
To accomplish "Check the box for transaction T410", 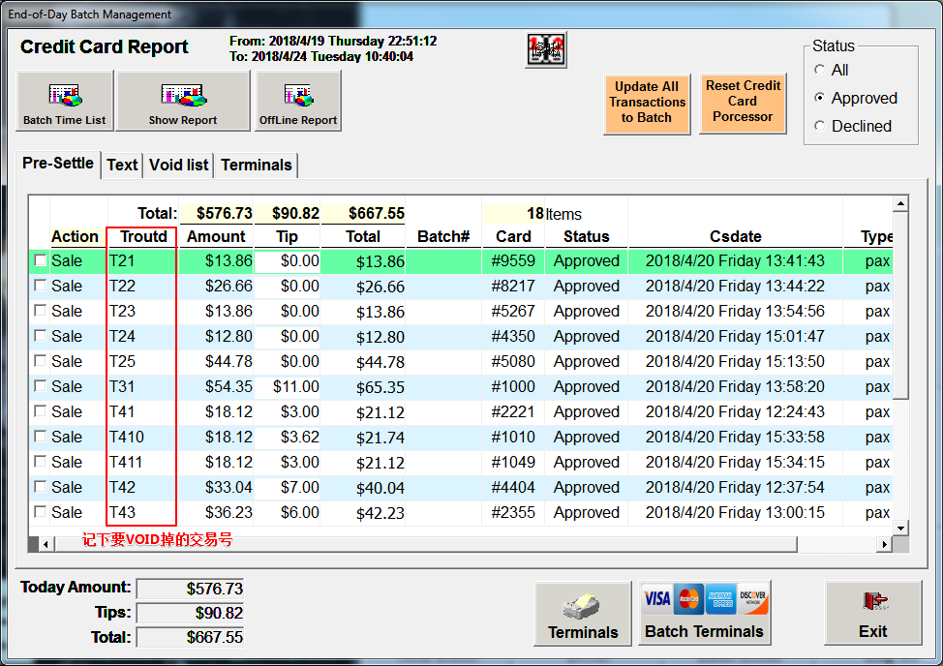I will 41,437.
